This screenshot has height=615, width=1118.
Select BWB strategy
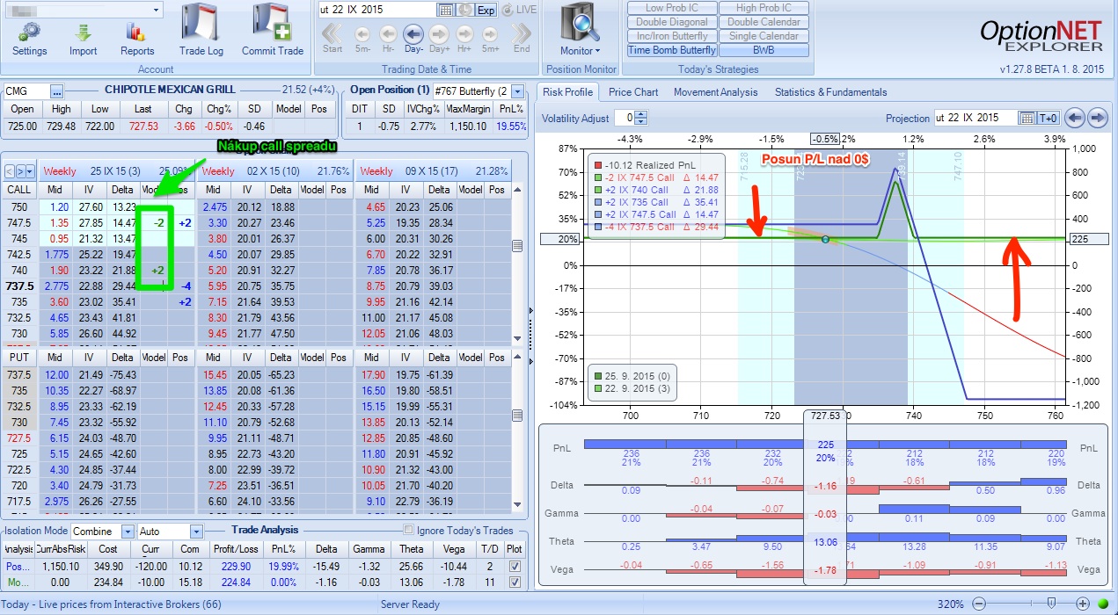(764, 50)
